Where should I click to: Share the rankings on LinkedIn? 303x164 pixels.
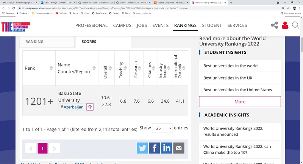click(166, 148)
